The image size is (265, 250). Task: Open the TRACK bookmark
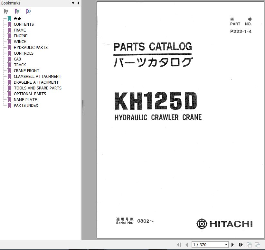pyautogui.click(x=20, y=65)
